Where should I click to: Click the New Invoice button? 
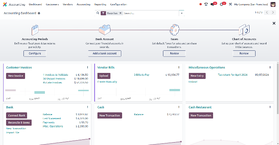click(16, 76)
